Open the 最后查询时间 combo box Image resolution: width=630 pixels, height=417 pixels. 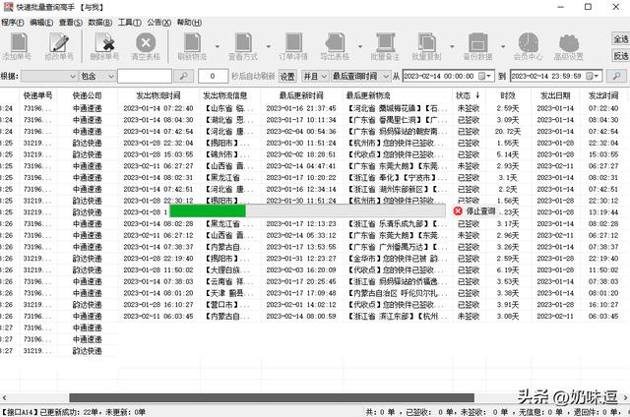pos(361,76)
